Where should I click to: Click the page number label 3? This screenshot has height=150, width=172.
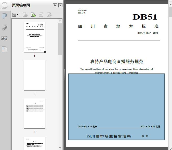[34, 132]
